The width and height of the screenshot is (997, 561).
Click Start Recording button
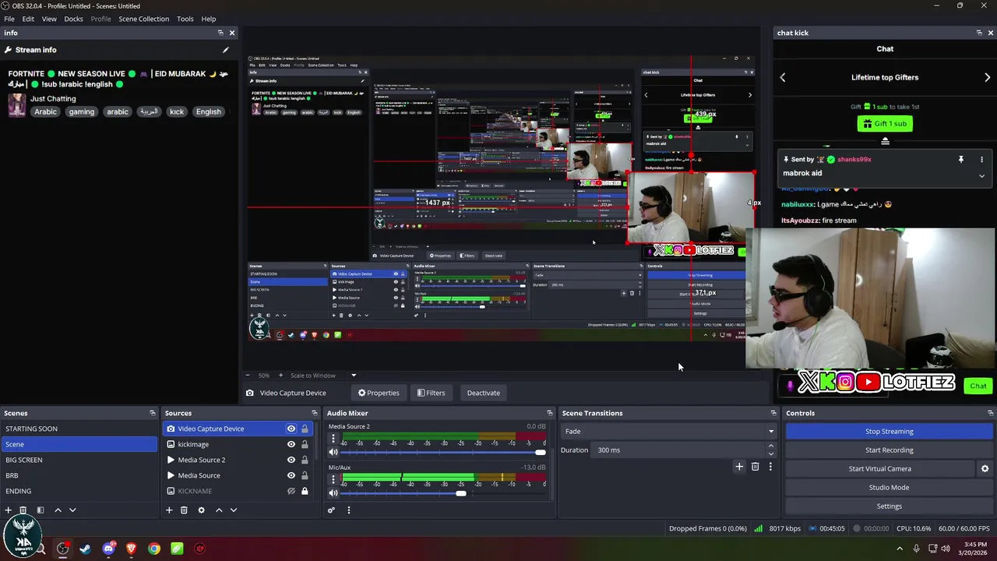tap(889, 450)
